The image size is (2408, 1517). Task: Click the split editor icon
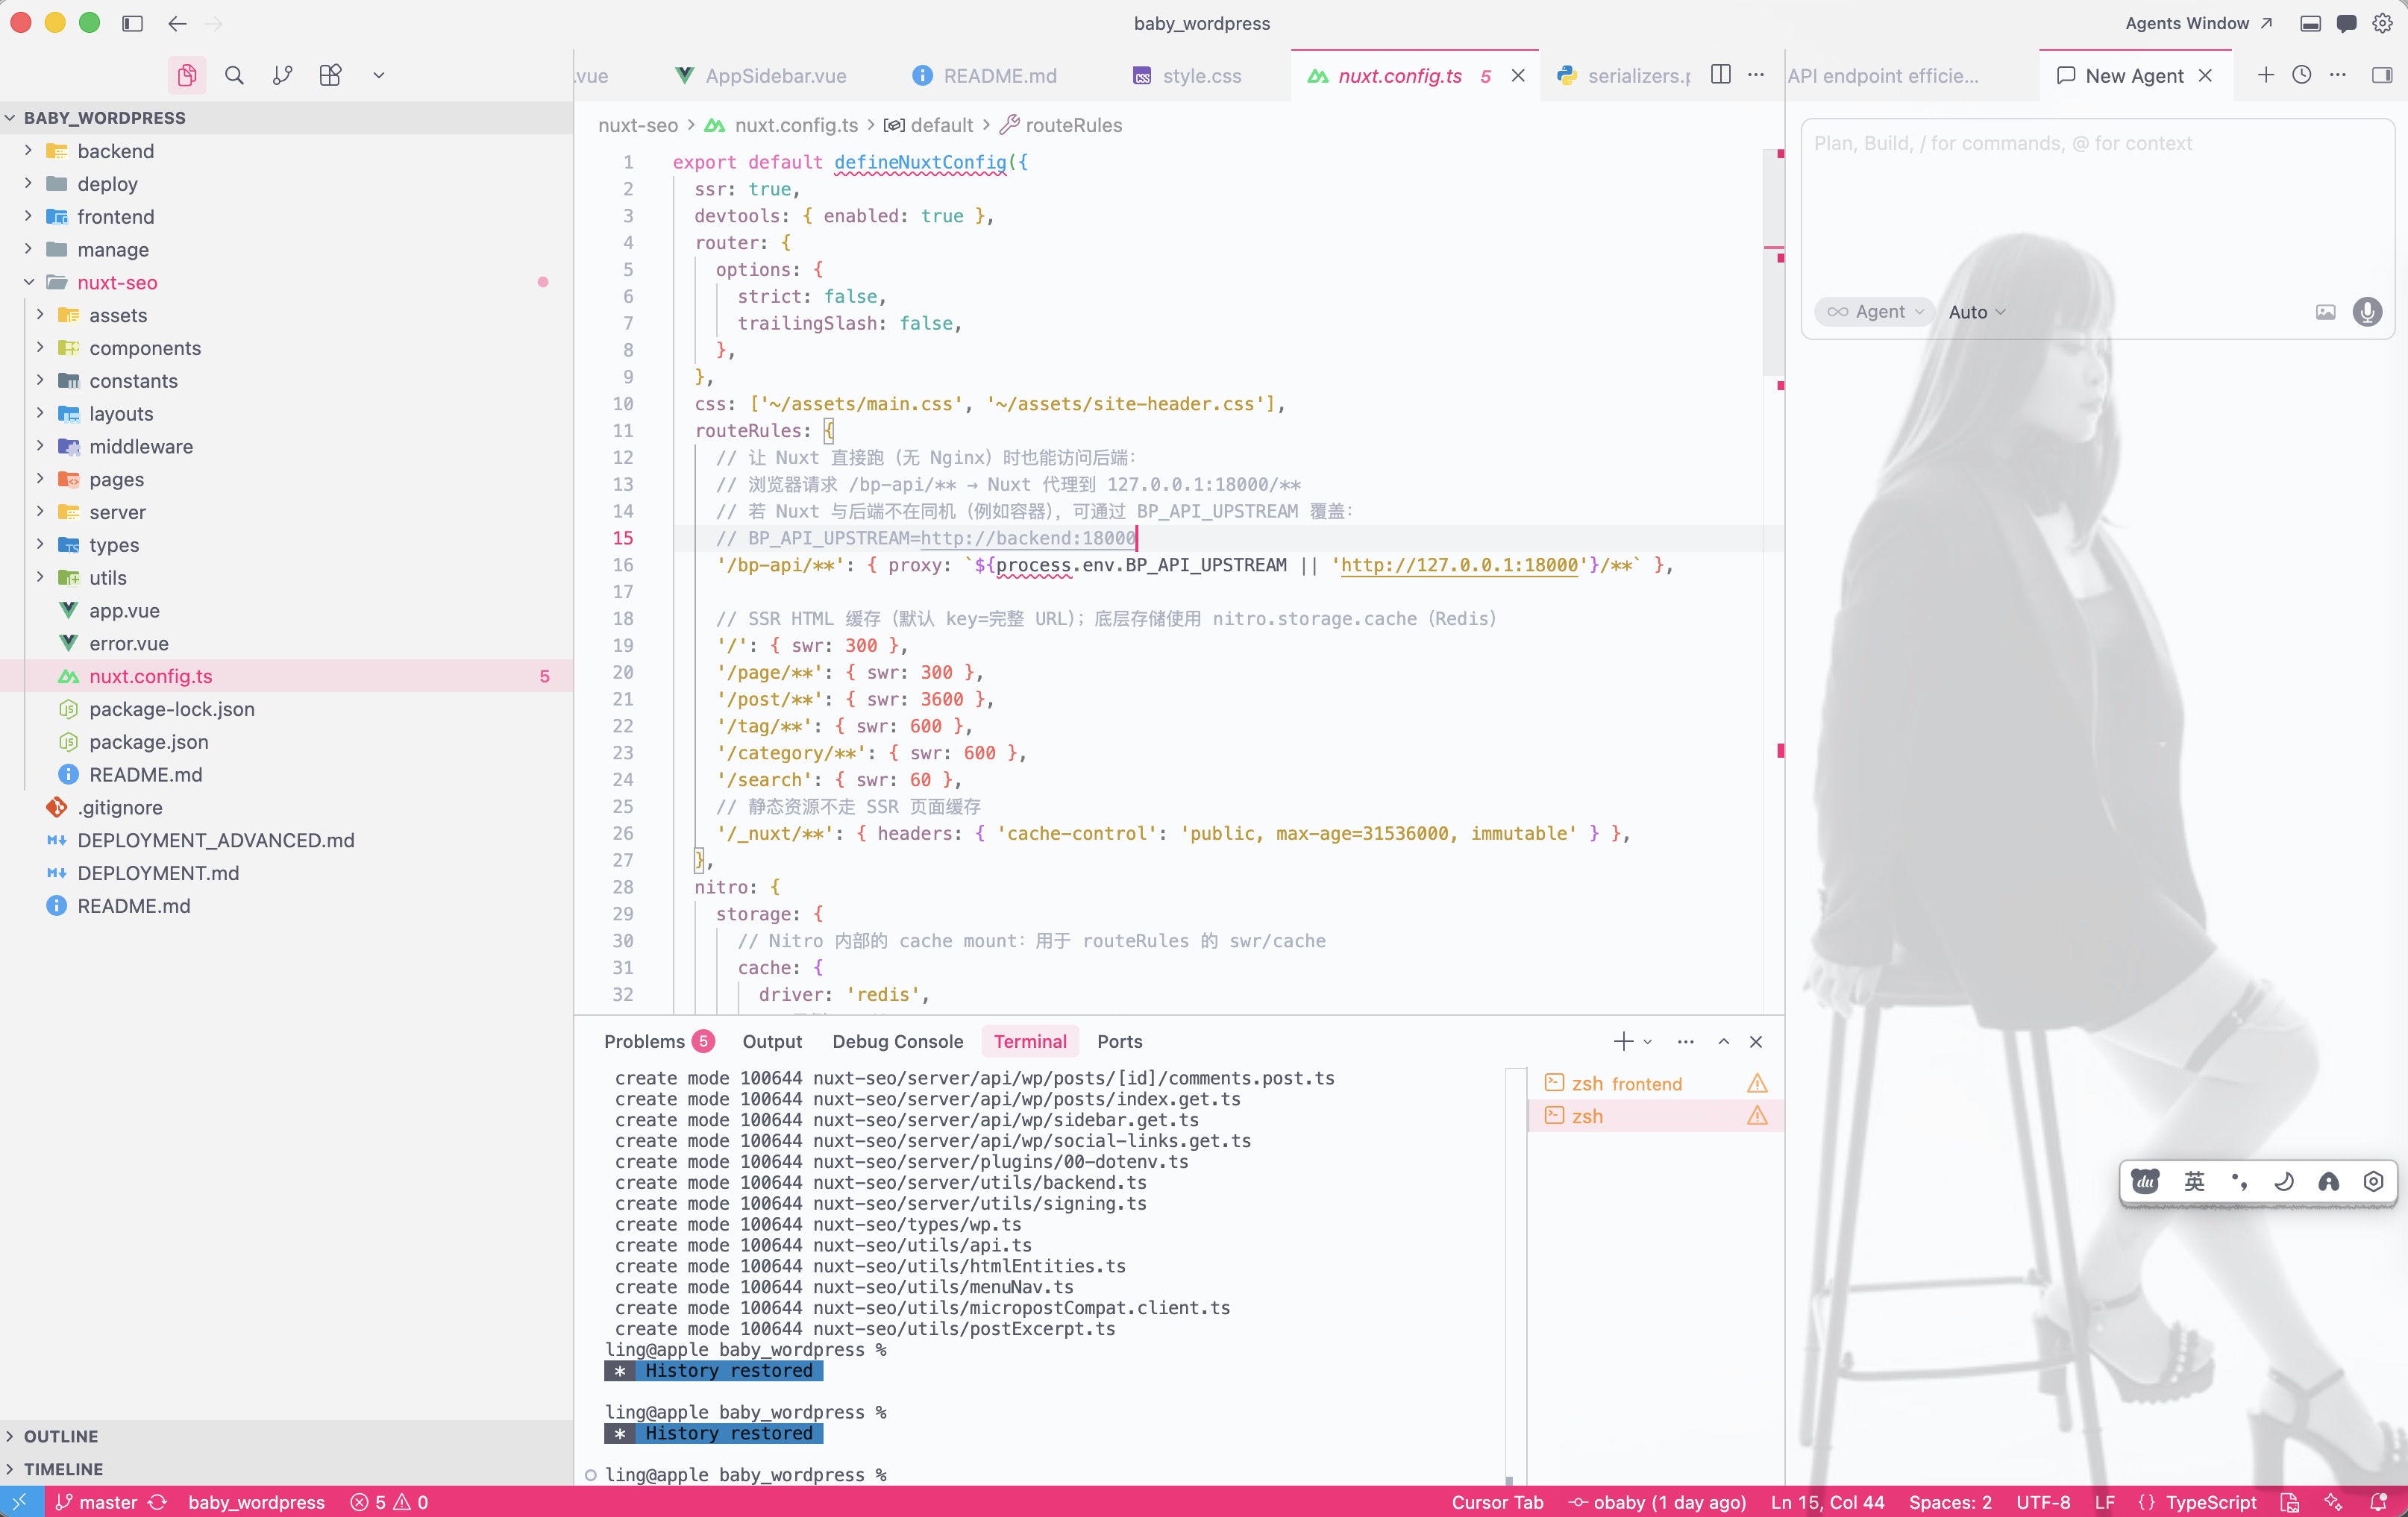[x=1720, y=75]
